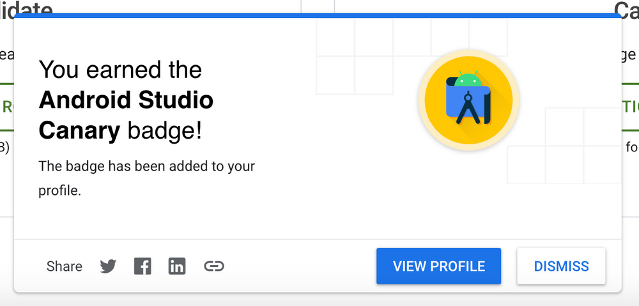Click "The badge has been added" message
The width and height of the screenshot is (639, 306).
[146, 167]
